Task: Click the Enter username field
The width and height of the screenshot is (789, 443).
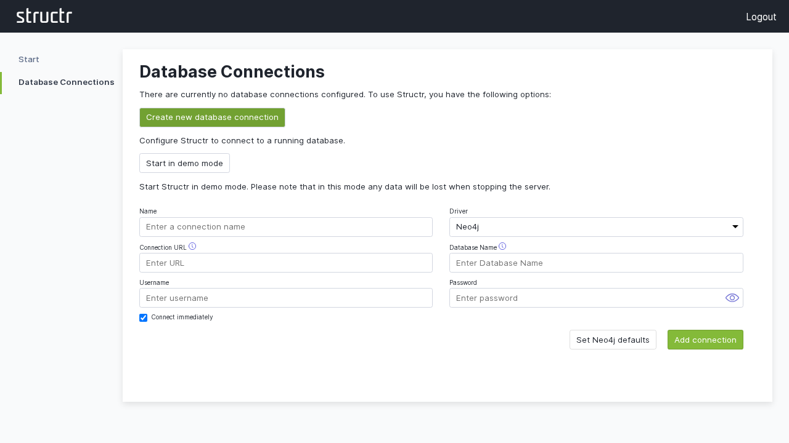Action: click(x=285, y=298)
